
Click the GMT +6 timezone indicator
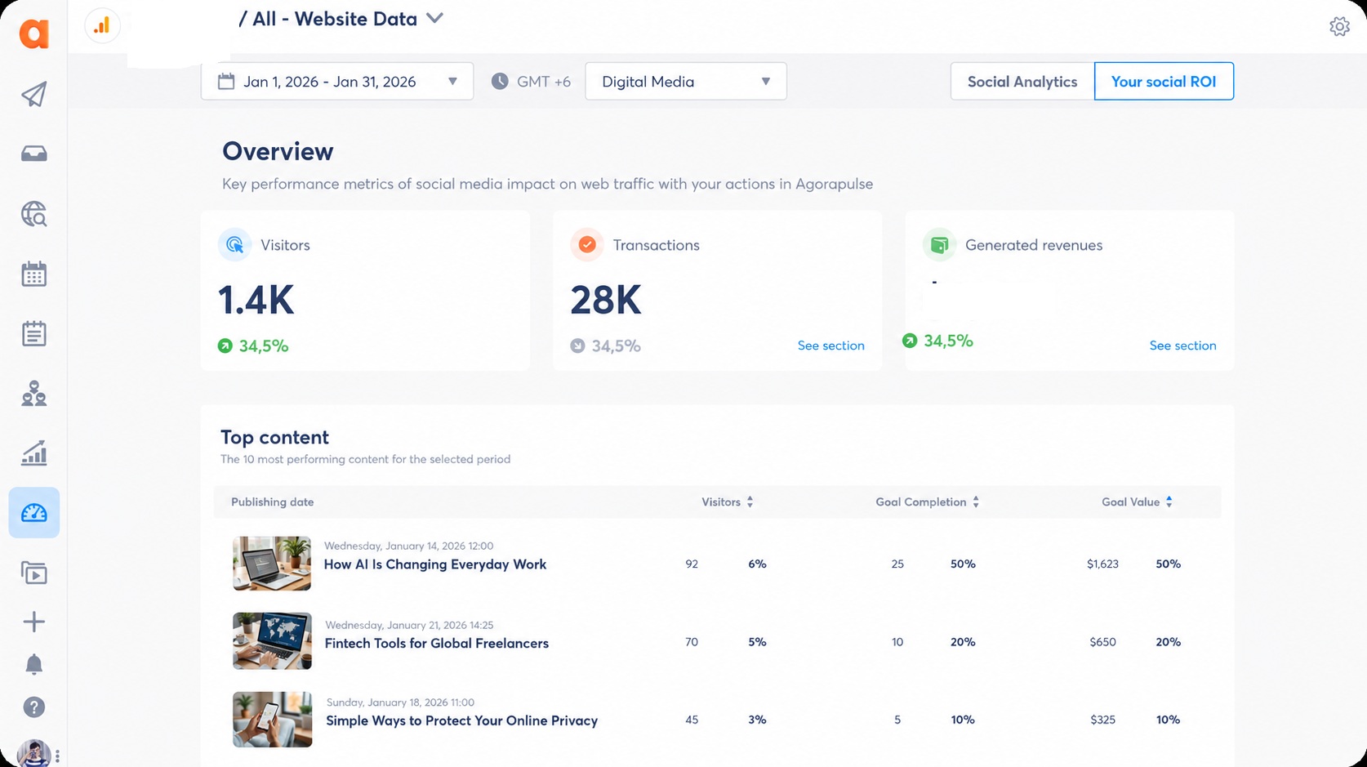click(531, 82)
